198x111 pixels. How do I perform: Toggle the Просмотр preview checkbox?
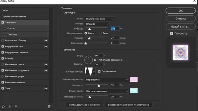pos(171,33)
